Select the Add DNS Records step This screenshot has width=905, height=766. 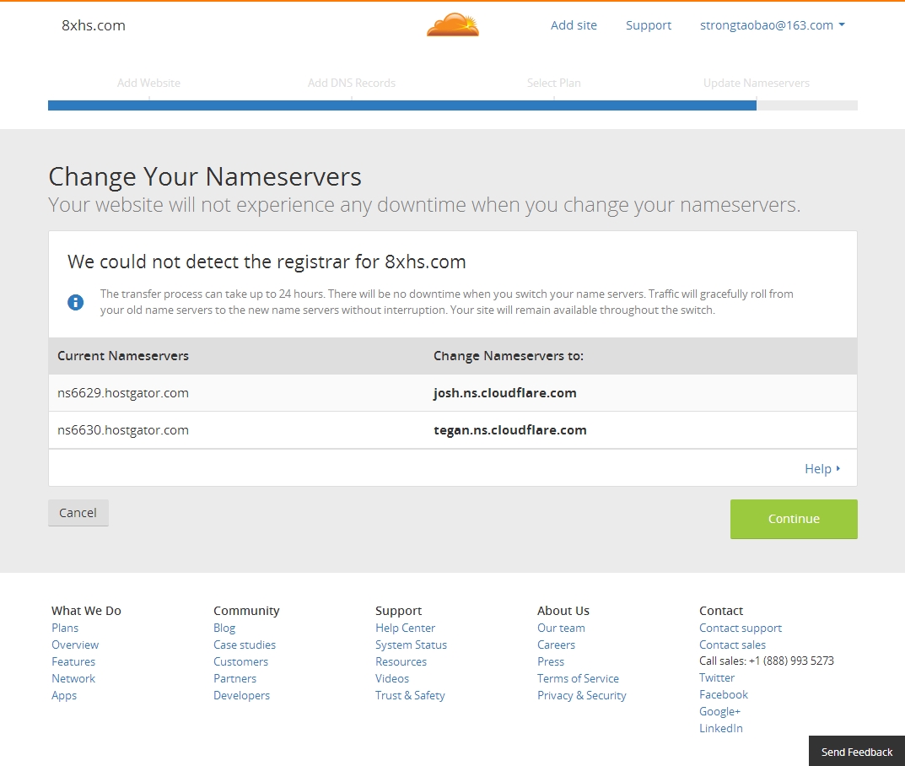click(x=352, y=84)
